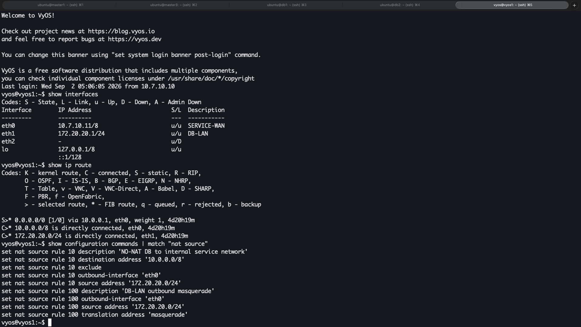Click the 10.0.0.0/8 directly connected route
Viewport: 581px width, 327px height.
tap(88, 228)
